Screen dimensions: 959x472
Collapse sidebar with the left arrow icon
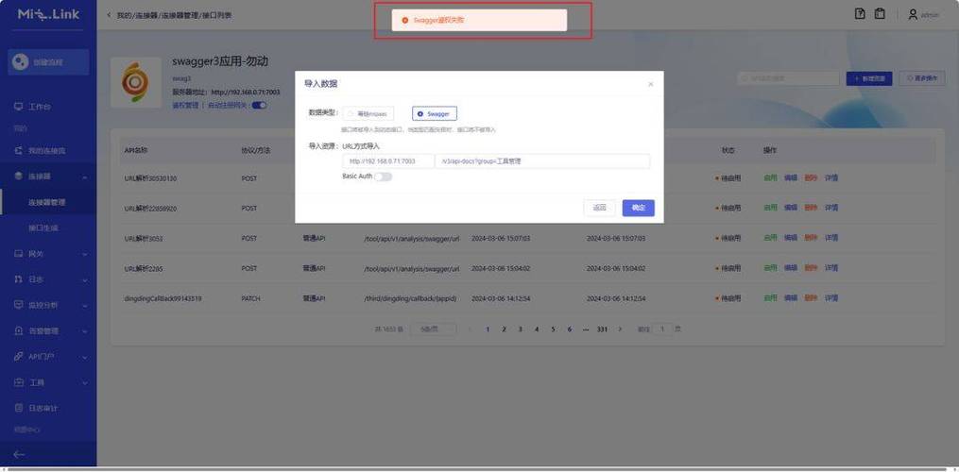point(19,454)
